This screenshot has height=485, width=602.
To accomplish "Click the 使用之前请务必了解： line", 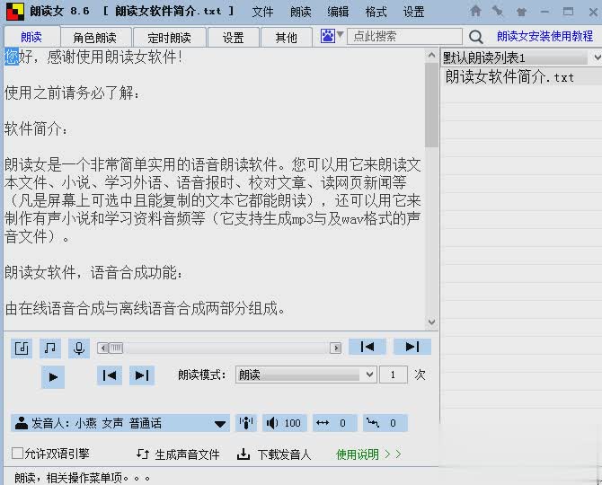I will [72, 93].
